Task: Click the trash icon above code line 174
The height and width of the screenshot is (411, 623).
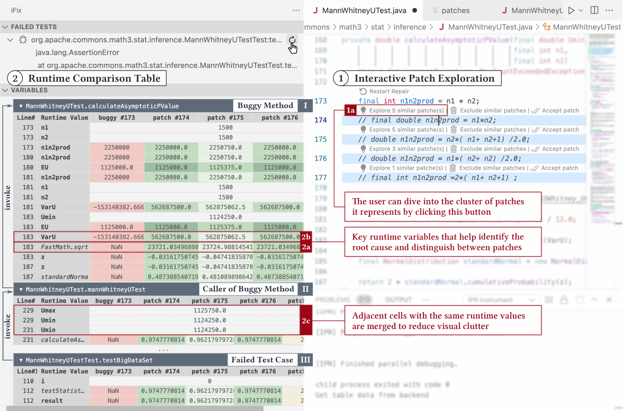Action: 454,111
